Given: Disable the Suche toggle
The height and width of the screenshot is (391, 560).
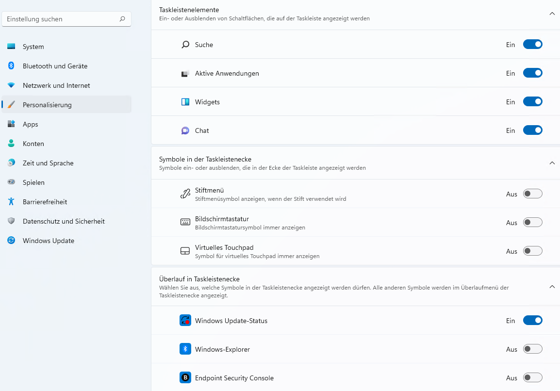Looking at the screenshot, I should [x=532, y=44].
